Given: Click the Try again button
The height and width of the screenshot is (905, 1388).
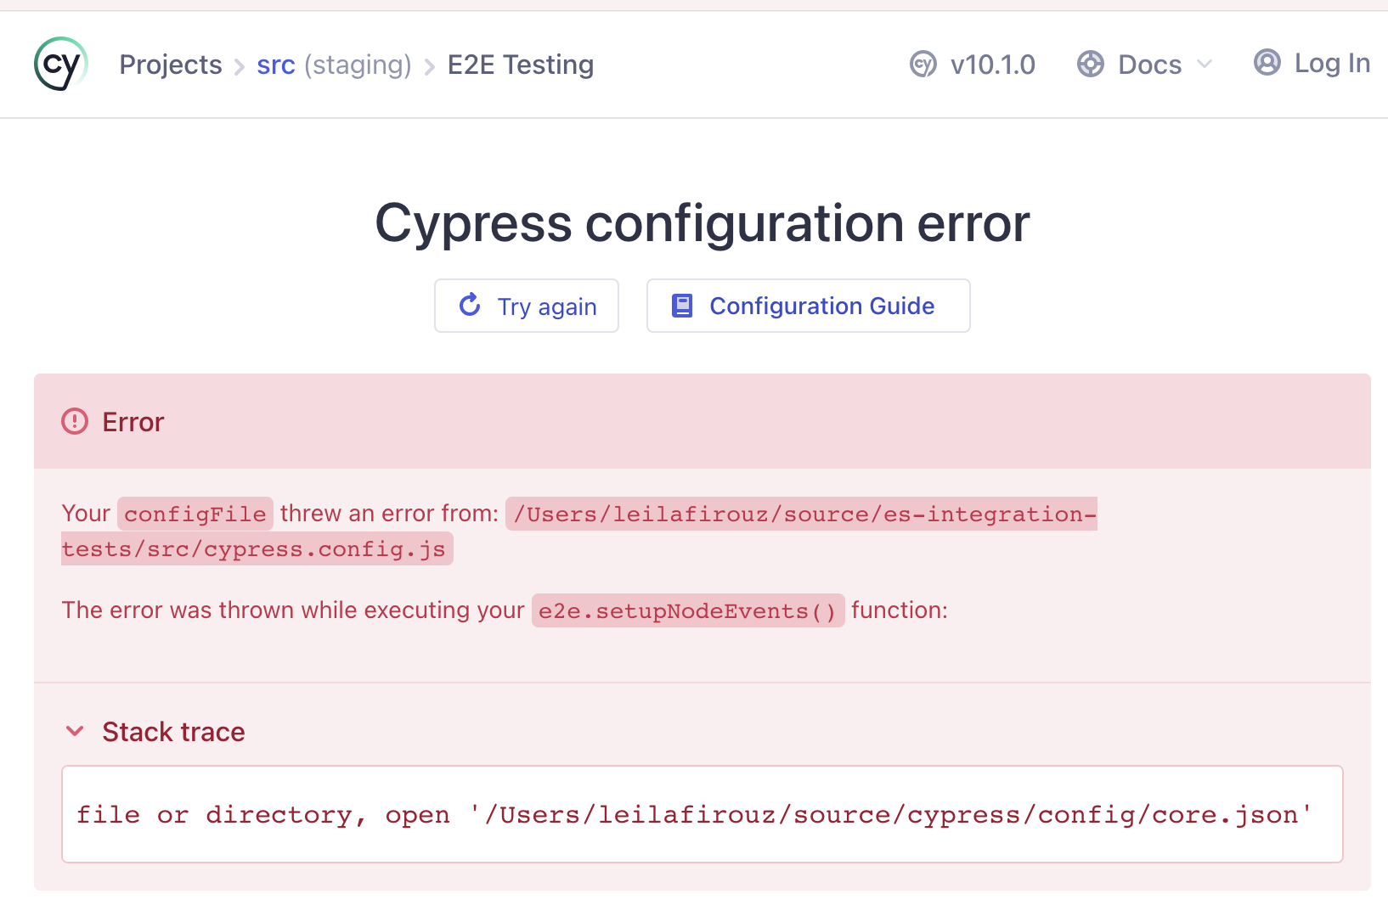Looking at the screenshot, I should 527,306.
